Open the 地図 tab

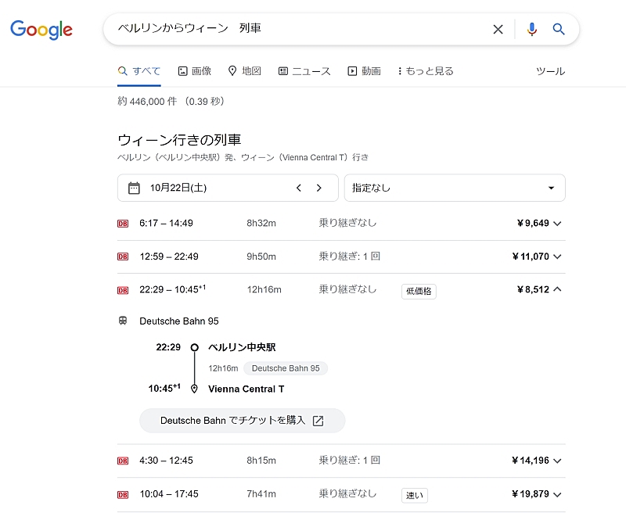(x=244, y=71)
